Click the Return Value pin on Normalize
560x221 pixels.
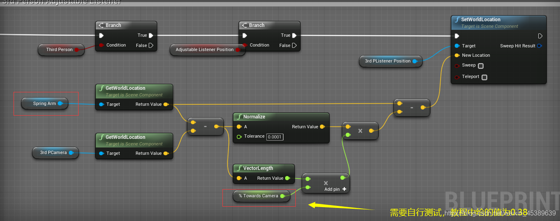pyautogui.click(x=322, y=127)
